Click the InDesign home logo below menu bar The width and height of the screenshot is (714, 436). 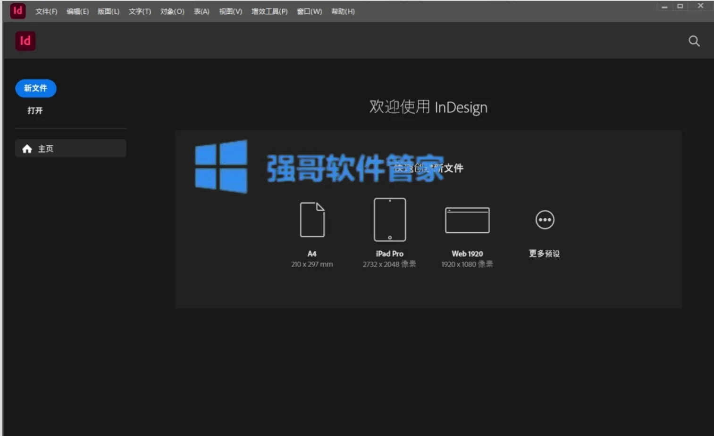tap(25, 41)
